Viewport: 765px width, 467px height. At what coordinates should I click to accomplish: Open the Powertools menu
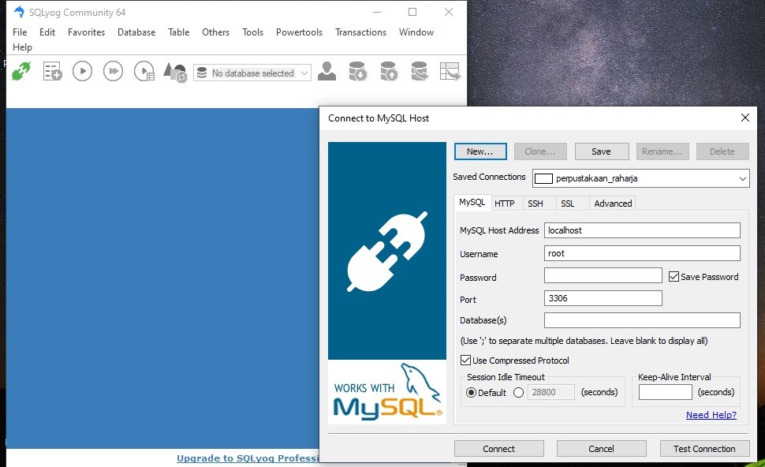tap(299, 32)
